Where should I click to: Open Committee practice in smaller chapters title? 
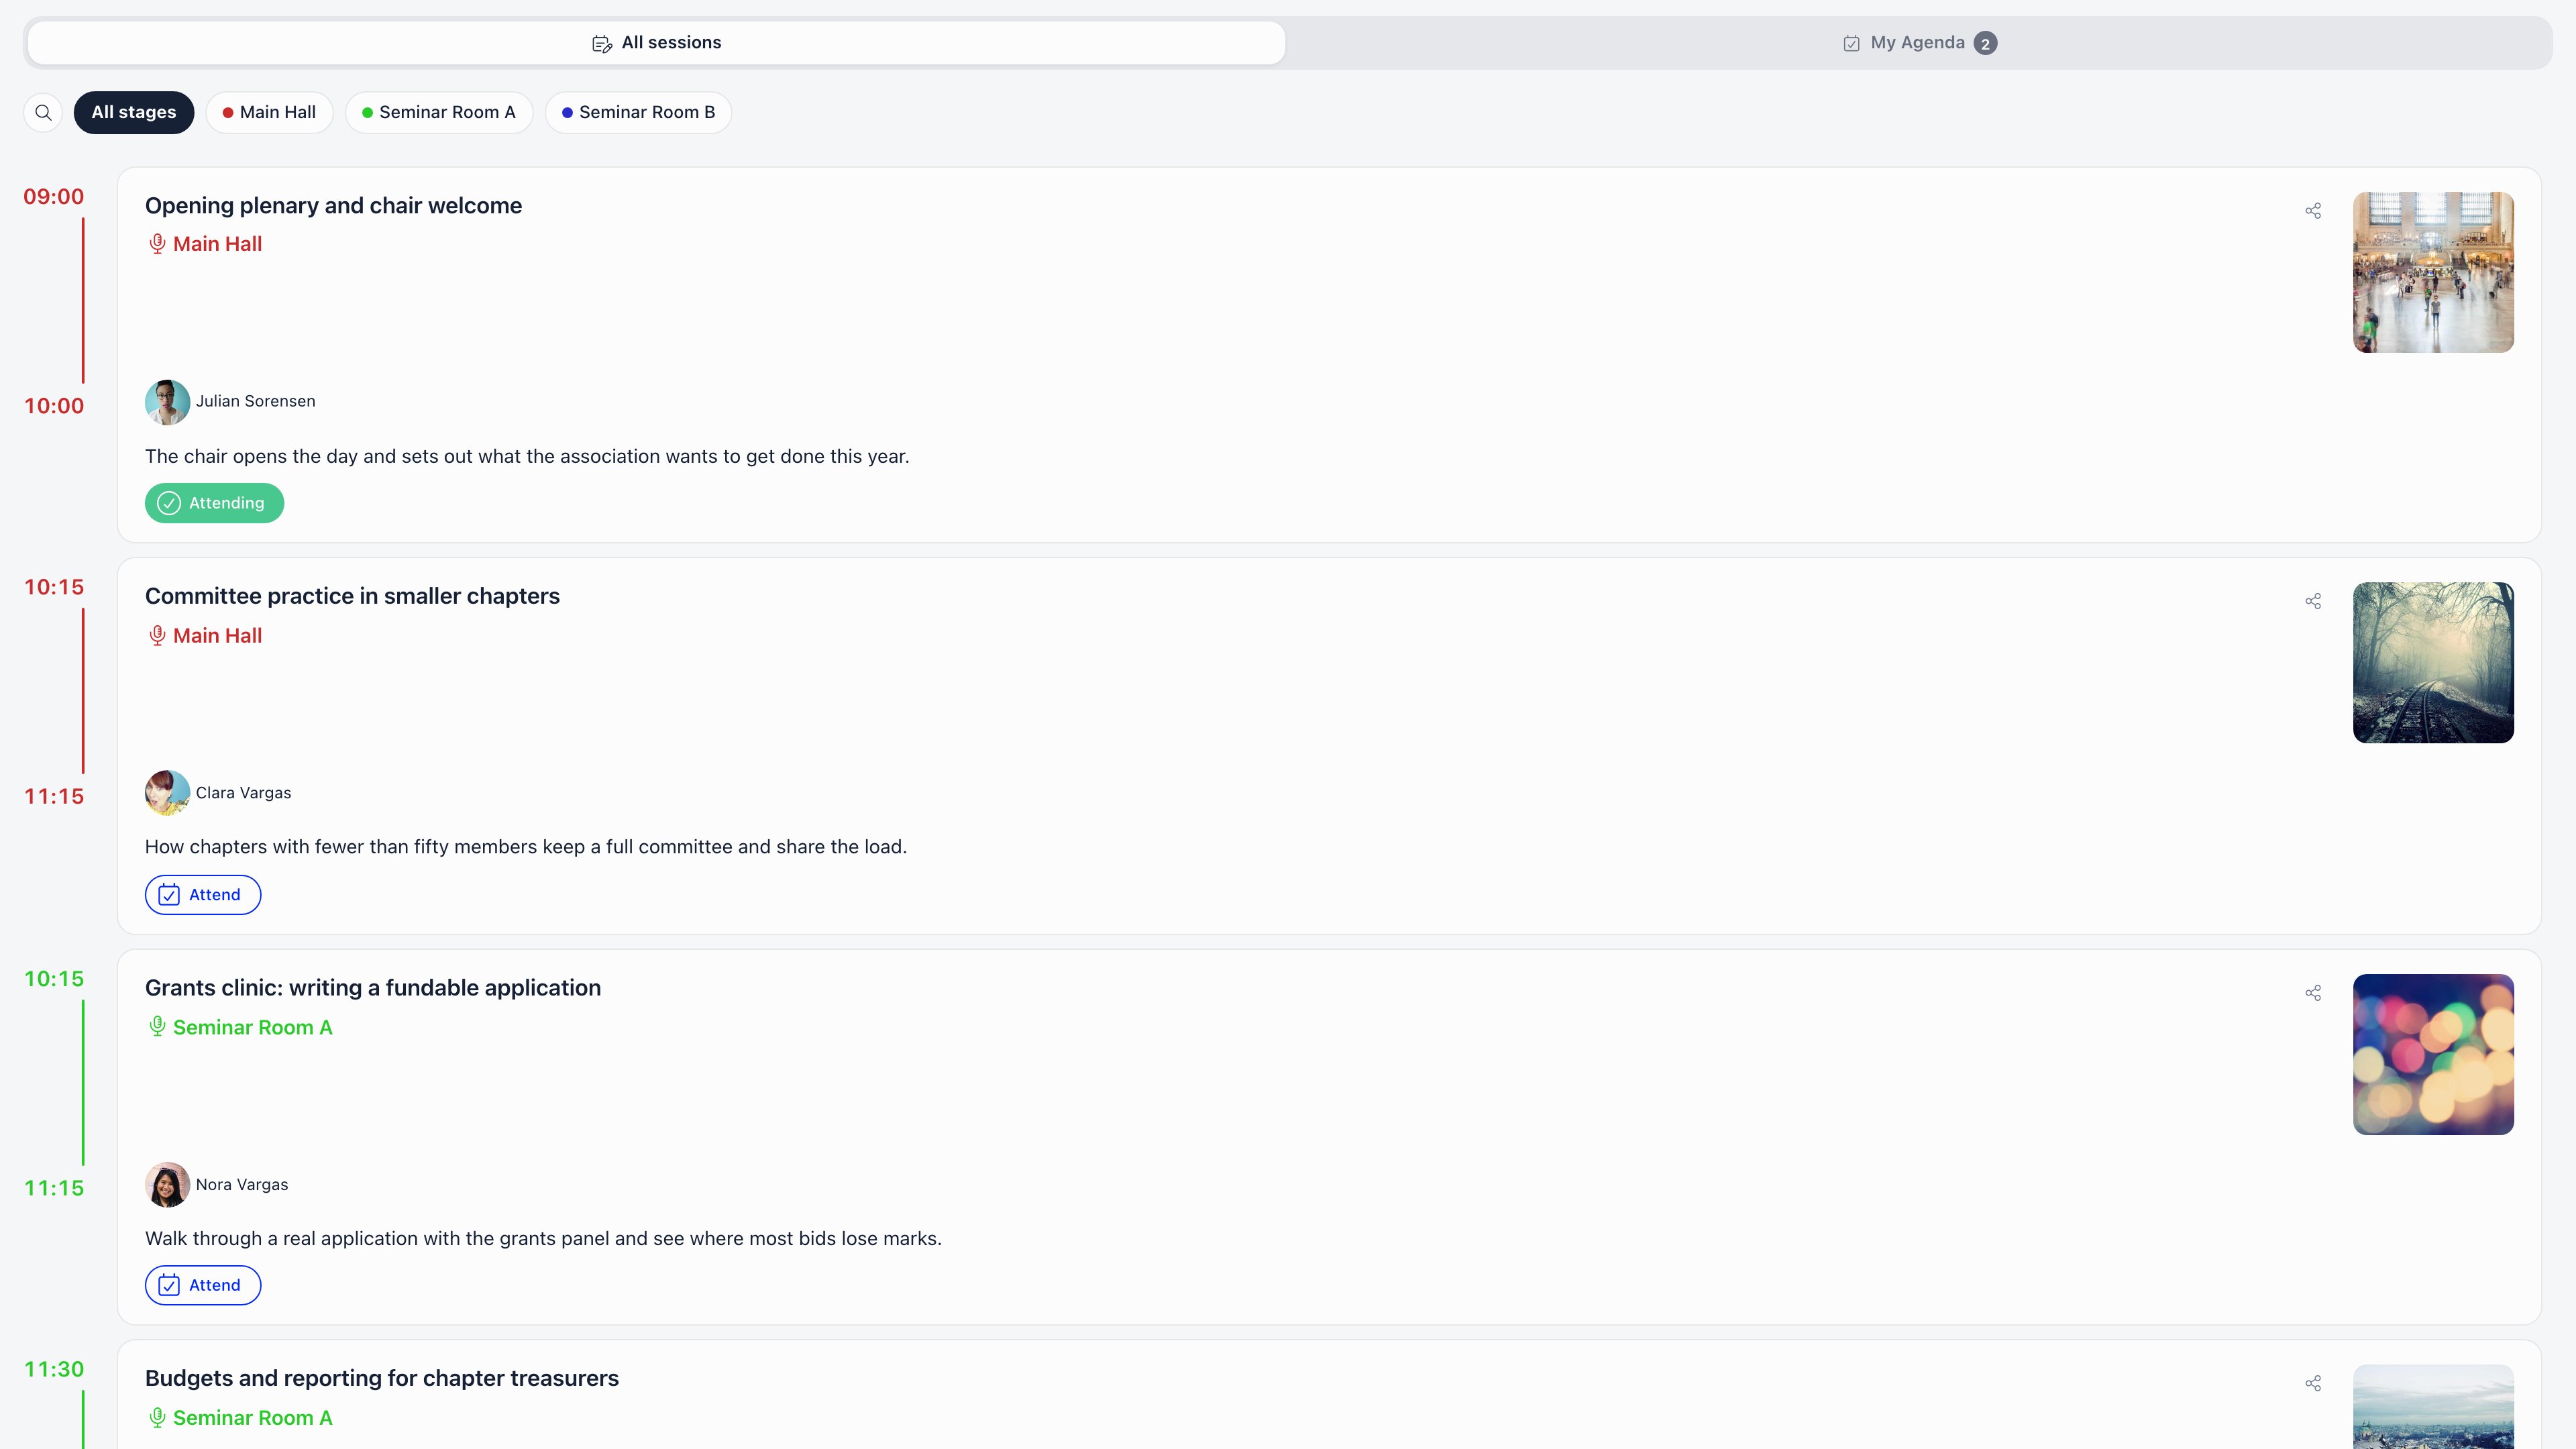pos(352,597)
